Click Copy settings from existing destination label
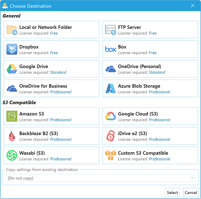The height and width of the screenshot is (199, 201). [x=42, y=170]
